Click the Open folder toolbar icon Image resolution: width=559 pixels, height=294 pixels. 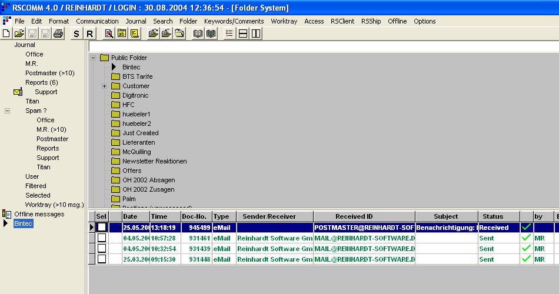[19, 34]
